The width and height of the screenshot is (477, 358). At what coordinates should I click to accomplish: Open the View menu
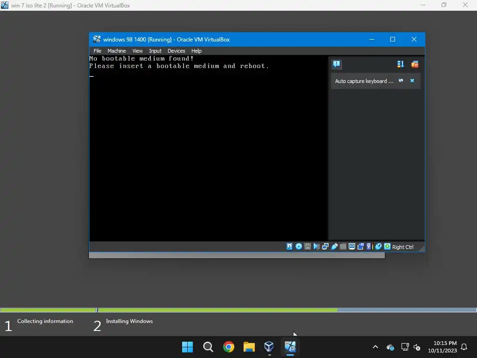[x=137, y=51]
